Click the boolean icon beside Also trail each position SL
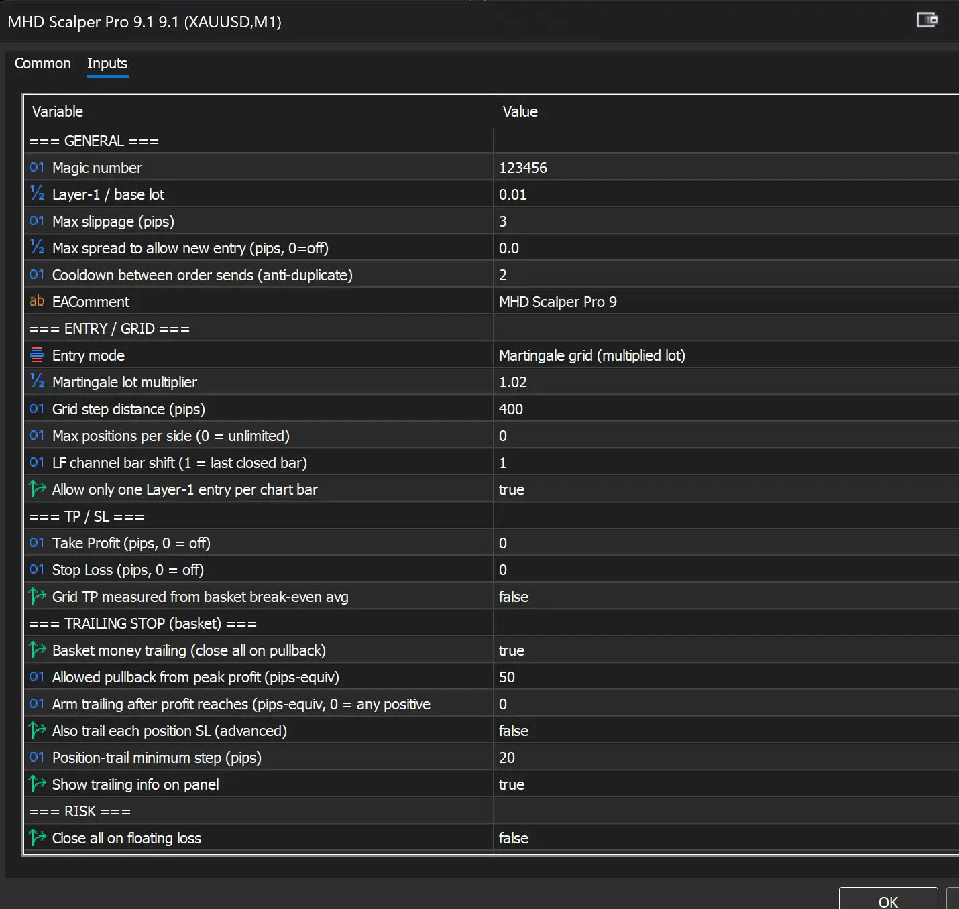The width and height of the screenshot is (959, 909). [37, 730]
